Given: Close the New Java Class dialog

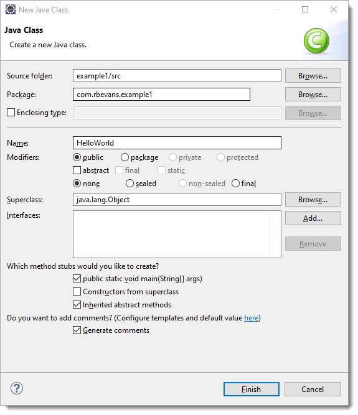Looking at the screenshot, I should [334, 9].
